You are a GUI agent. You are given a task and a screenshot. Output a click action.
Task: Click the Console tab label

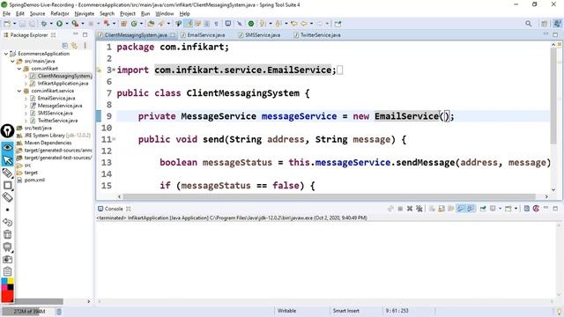coord(114,209)
